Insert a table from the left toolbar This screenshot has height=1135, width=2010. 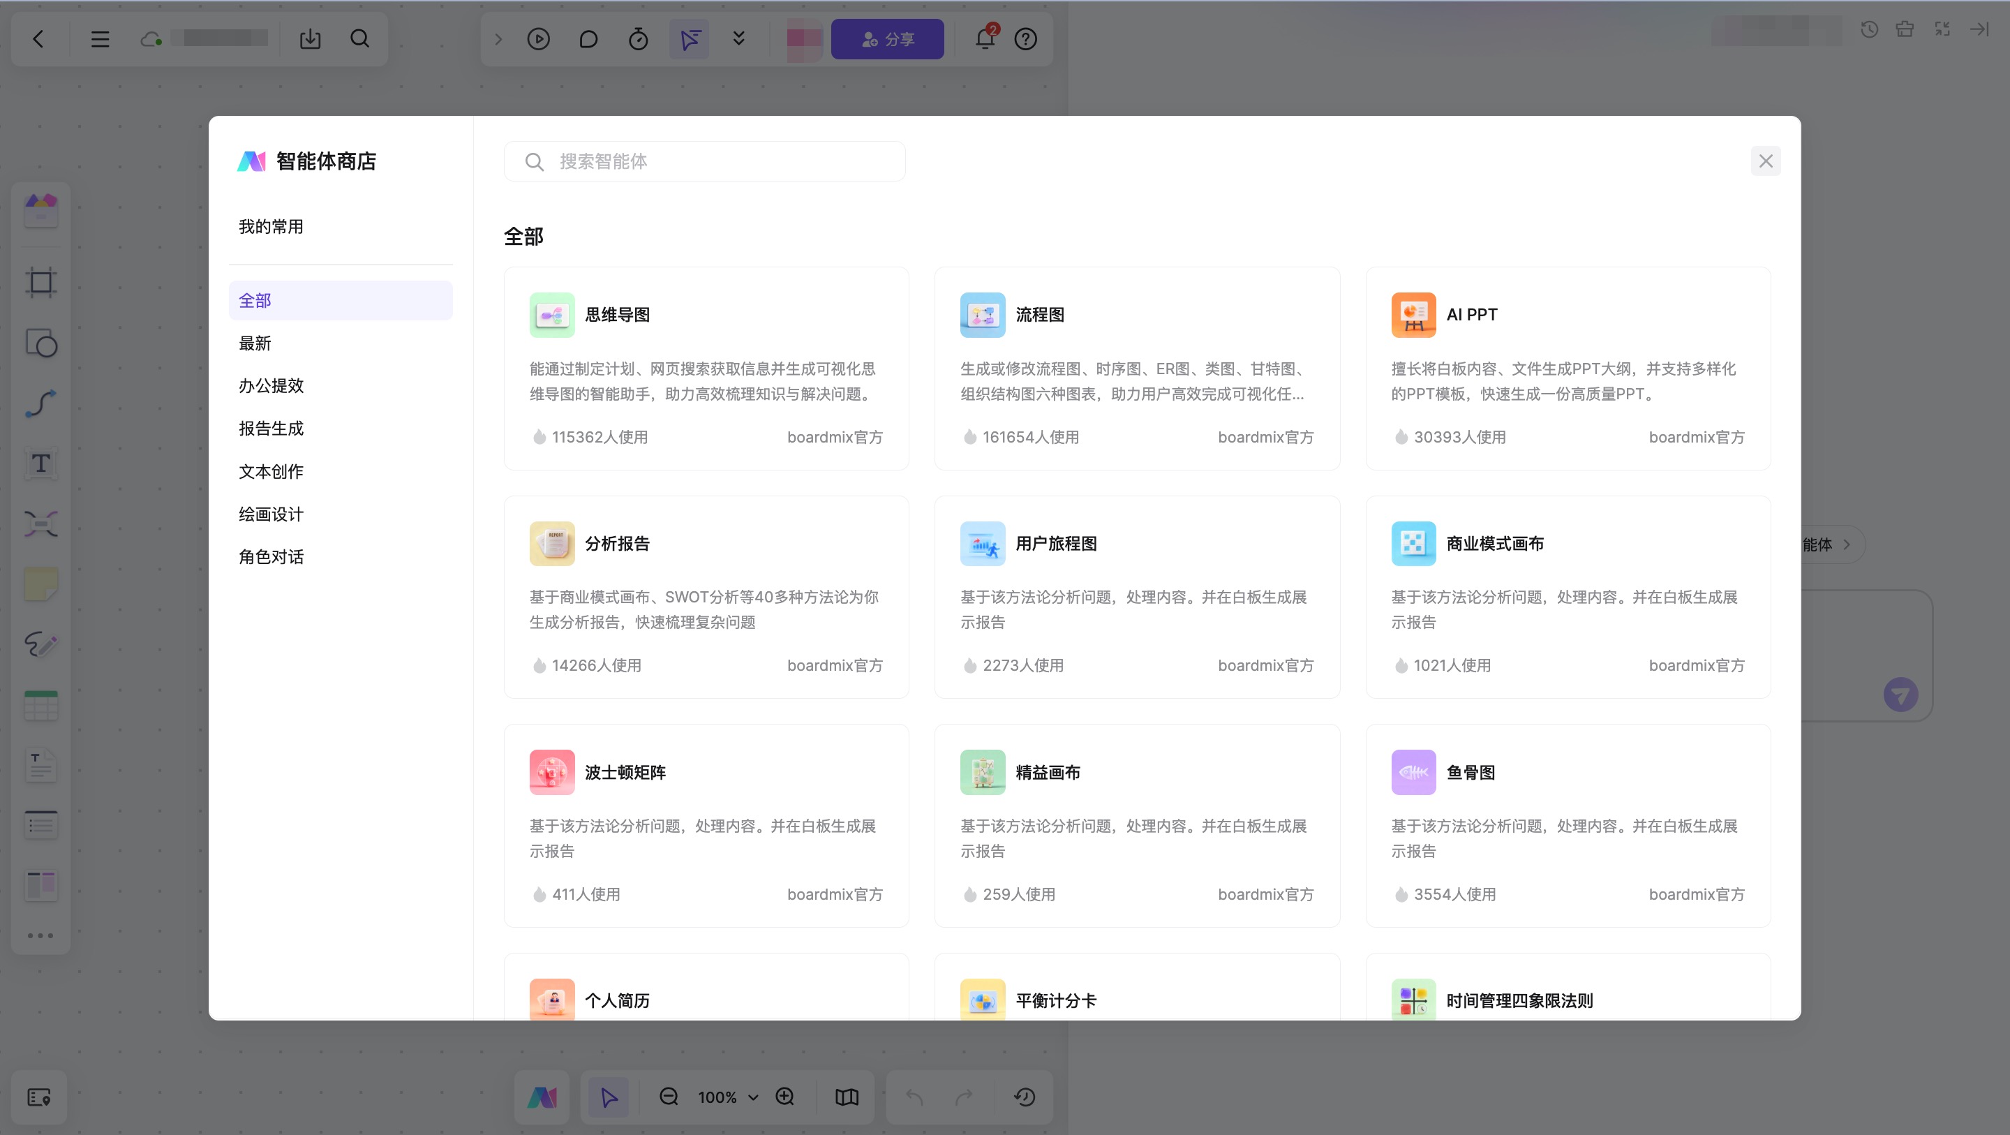coord(40,705)
